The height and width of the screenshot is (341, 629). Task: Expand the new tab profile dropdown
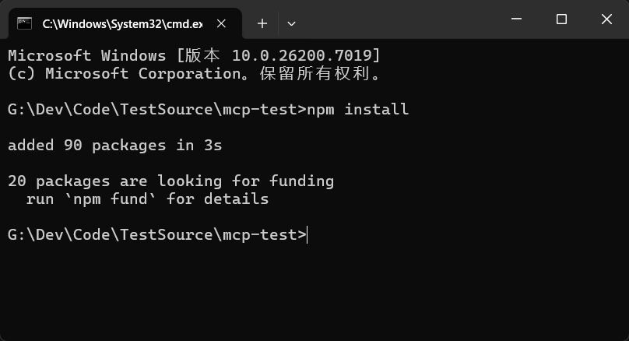(x=291, y=23)
